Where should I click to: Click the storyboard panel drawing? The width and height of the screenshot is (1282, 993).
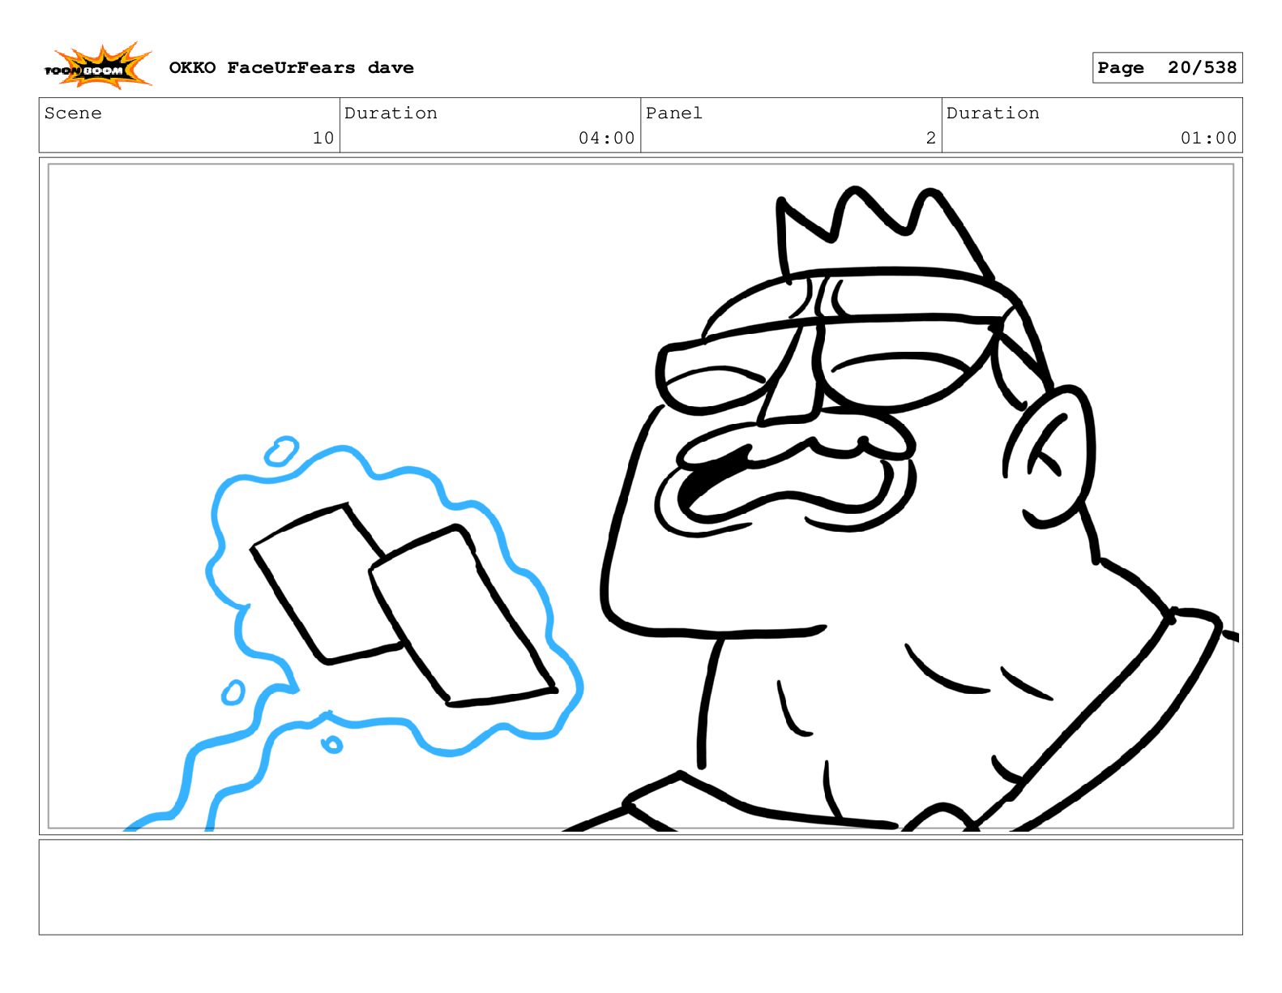coord(640,496)
